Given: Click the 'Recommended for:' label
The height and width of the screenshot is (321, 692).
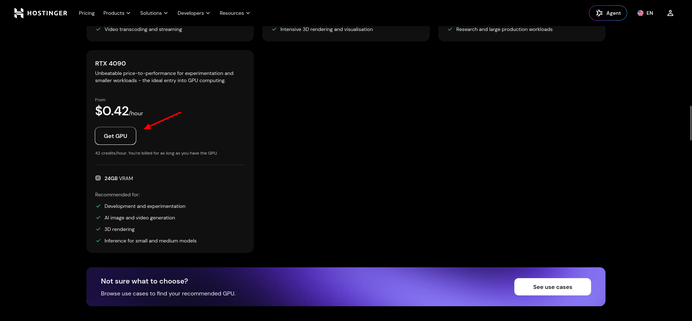Looking at the screenshot, I should [117, 195].
